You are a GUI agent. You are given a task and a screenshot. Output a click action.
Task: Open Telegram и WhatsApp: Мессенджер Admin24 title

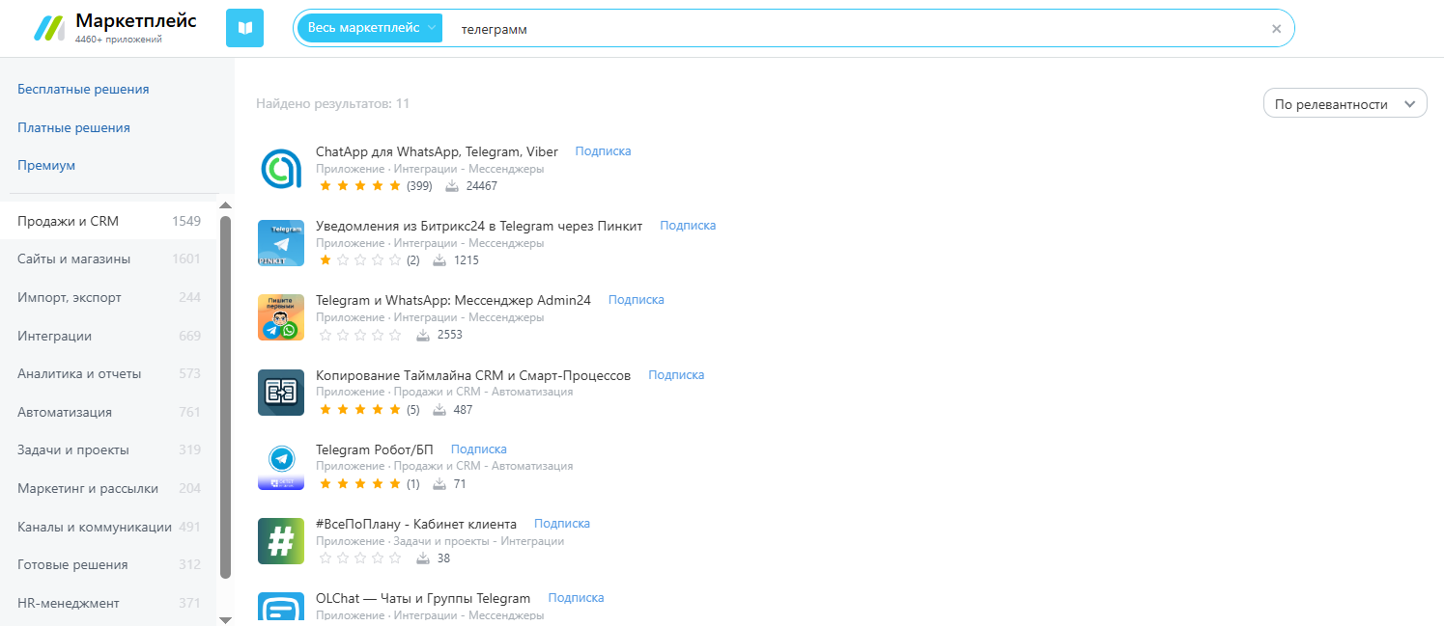tap(453, 300)
